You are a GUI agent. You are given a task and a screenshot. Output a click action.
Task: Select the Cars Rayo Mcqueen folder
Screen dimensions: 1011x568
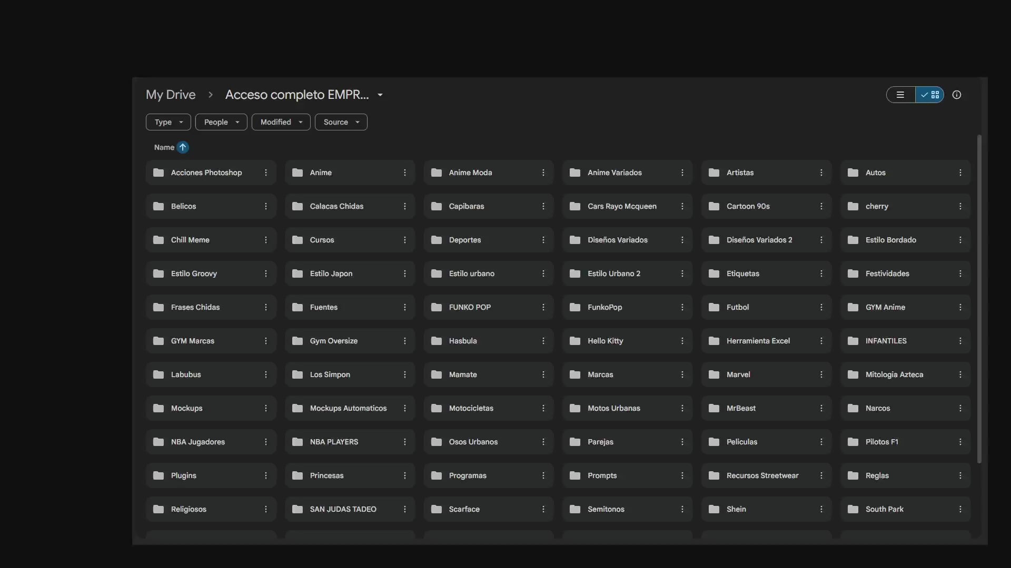627,206
